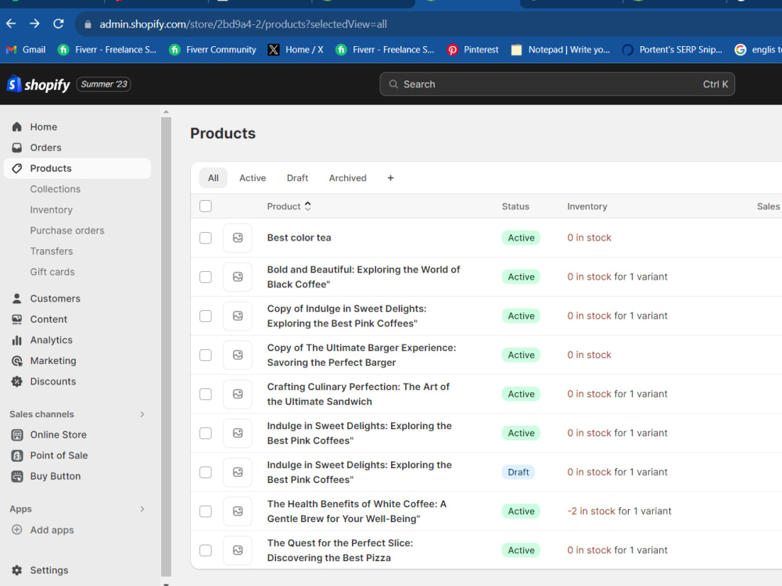
Task: Open the Online Store icon
Action: click(x=17, y=434)
